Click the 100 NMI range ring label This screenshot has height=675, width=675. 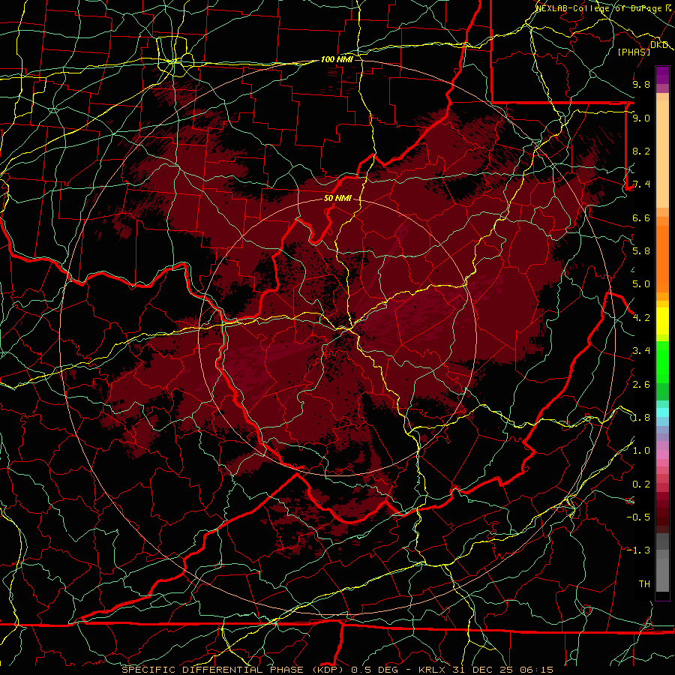[x=337, y=59]
